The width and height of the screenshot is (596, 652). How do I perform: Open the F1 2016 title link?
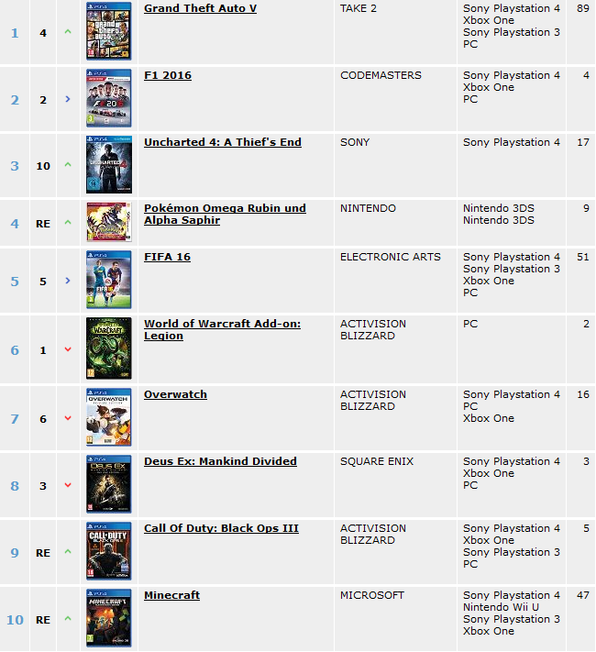(x=168, y=75)
